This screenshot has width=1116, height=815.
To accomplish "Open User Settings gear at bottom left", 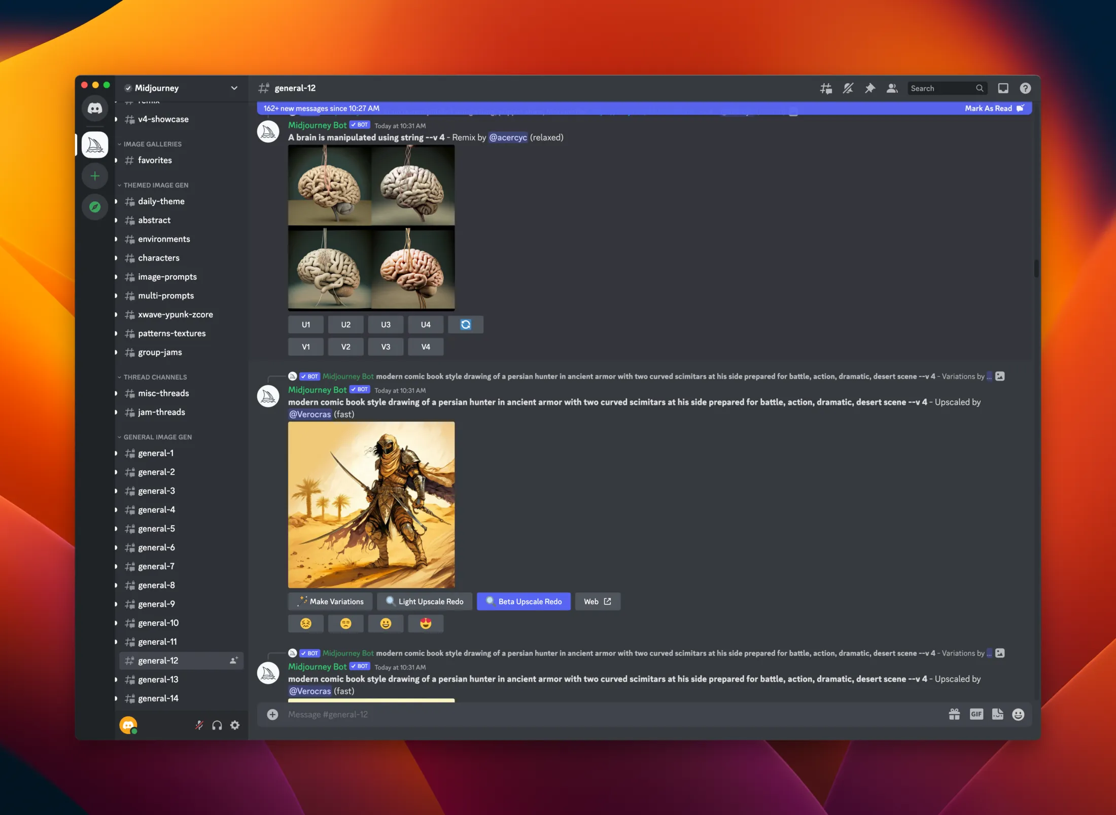I will point(234,725).
